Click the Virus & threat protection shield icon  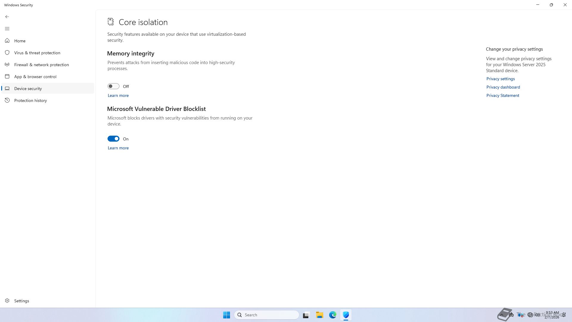(x=7, y=52)
